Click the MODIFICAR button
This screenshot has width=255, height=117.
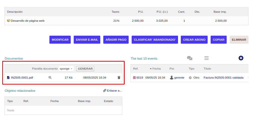coord(60,40)
